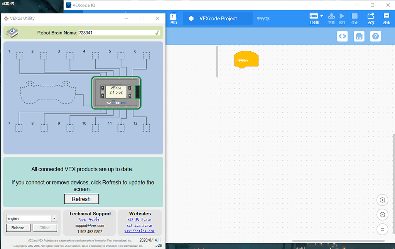Open the devices port setup icon
The width and height of the screenshot is (395, 249).
pos(359,36)
